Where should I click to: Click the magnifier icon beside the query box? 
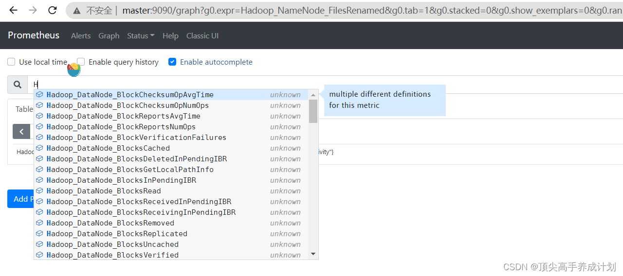coord(18,85)
